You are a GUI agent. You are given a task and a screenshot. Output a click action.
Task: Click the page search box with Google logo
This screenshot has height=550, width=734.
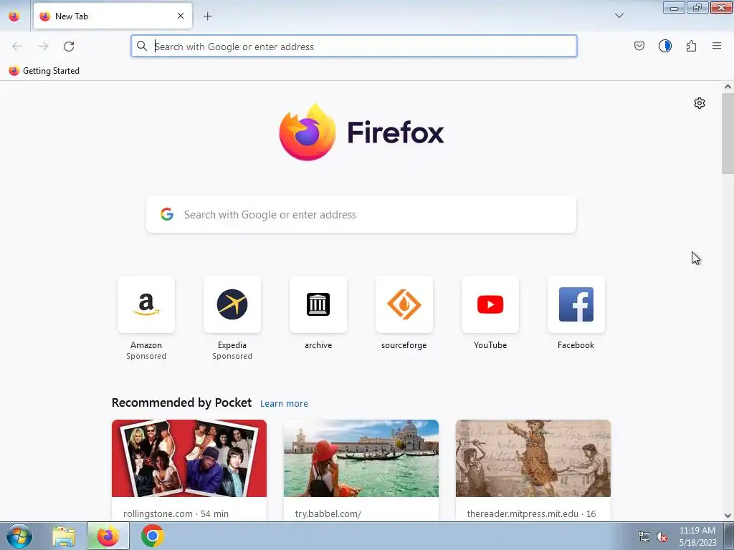(361, 215)
